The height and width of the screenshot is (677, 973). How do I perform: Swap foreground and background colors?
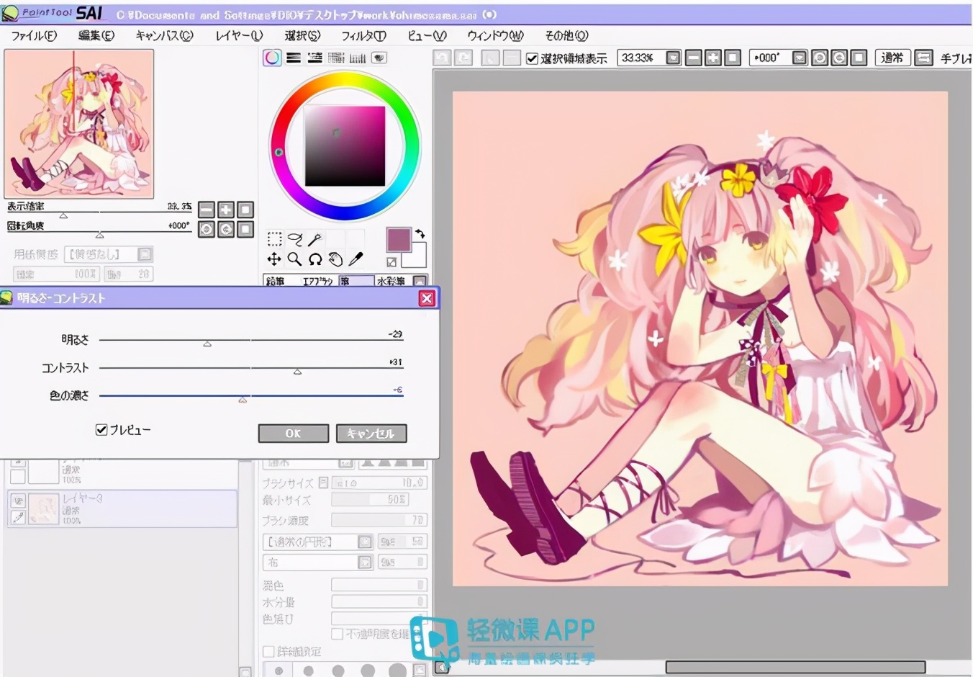coord(420,234)
